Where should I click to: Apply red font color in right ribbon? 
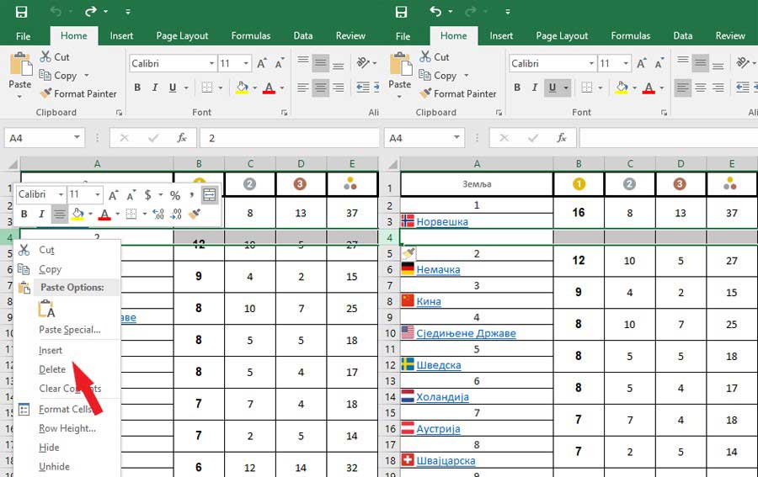(649, 87)
